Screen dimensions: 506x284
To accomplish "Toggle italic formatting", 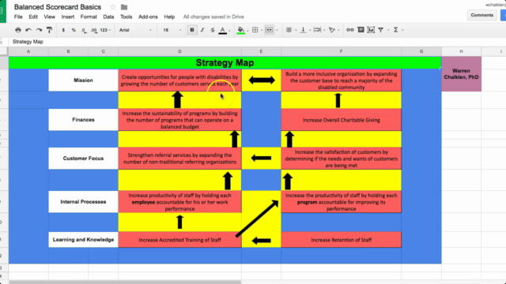I will pos(202,30).
